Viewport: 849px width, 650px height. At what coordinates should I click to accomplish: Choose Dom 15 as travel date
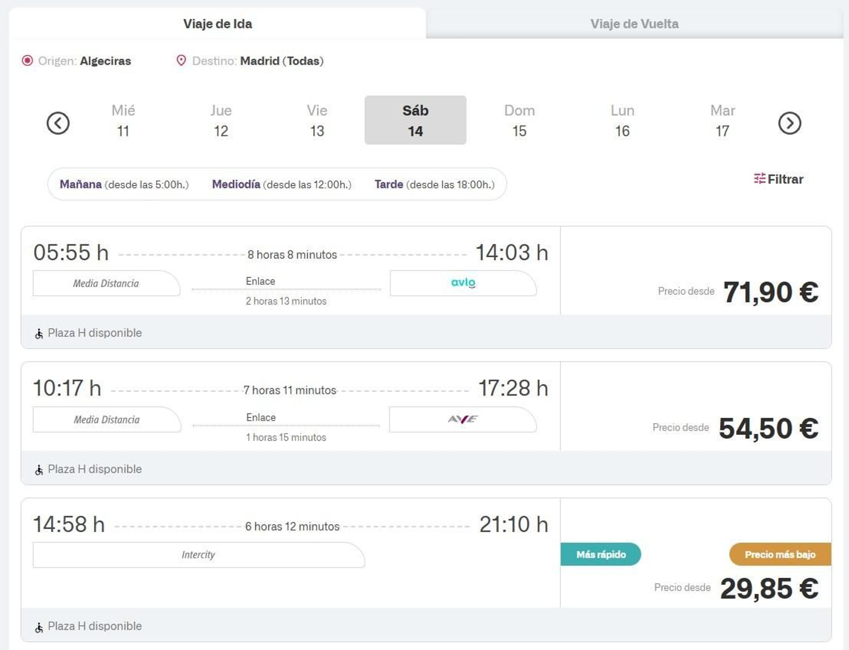point(519,120)
